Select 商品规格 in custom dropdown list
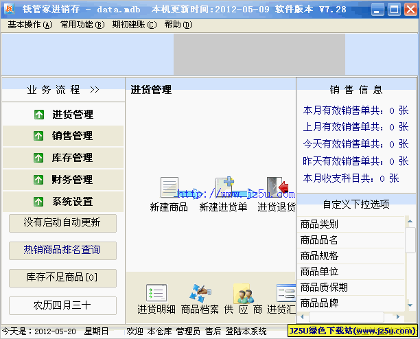 click(351, 256)
